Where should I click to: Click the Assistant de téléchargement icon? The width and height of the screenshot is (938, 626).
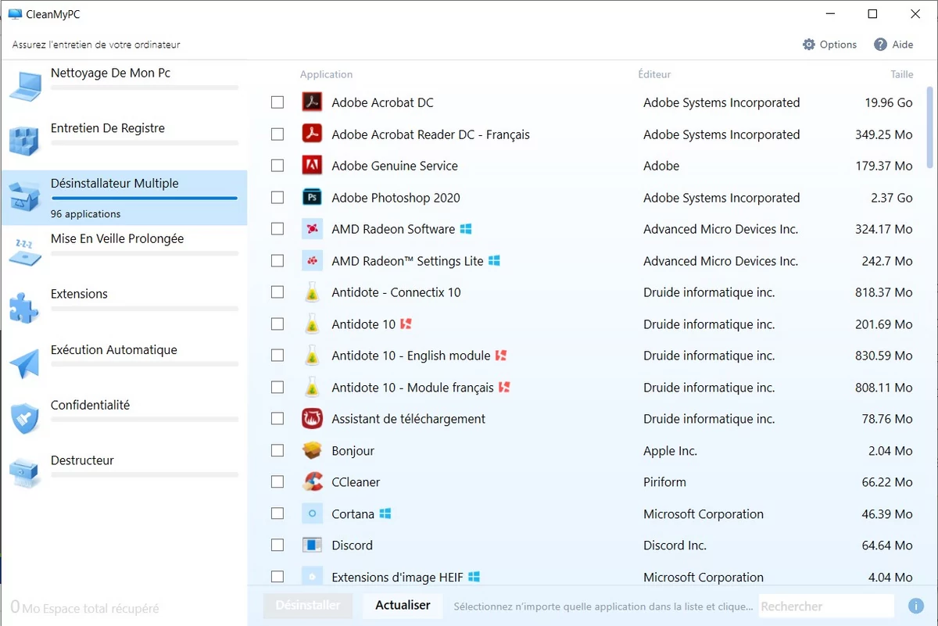coord(312,419)
